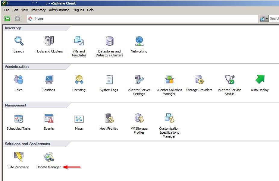Open Site Recovery

[19, 157]
